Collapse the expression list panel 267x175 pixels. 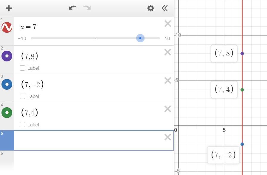coord(165,8)
